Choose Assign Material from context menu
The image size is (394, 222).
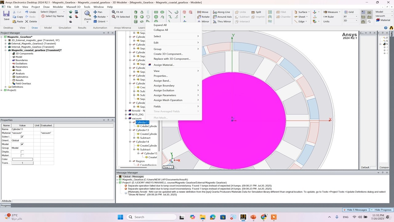pyautogui.click(x=164, y=65)
